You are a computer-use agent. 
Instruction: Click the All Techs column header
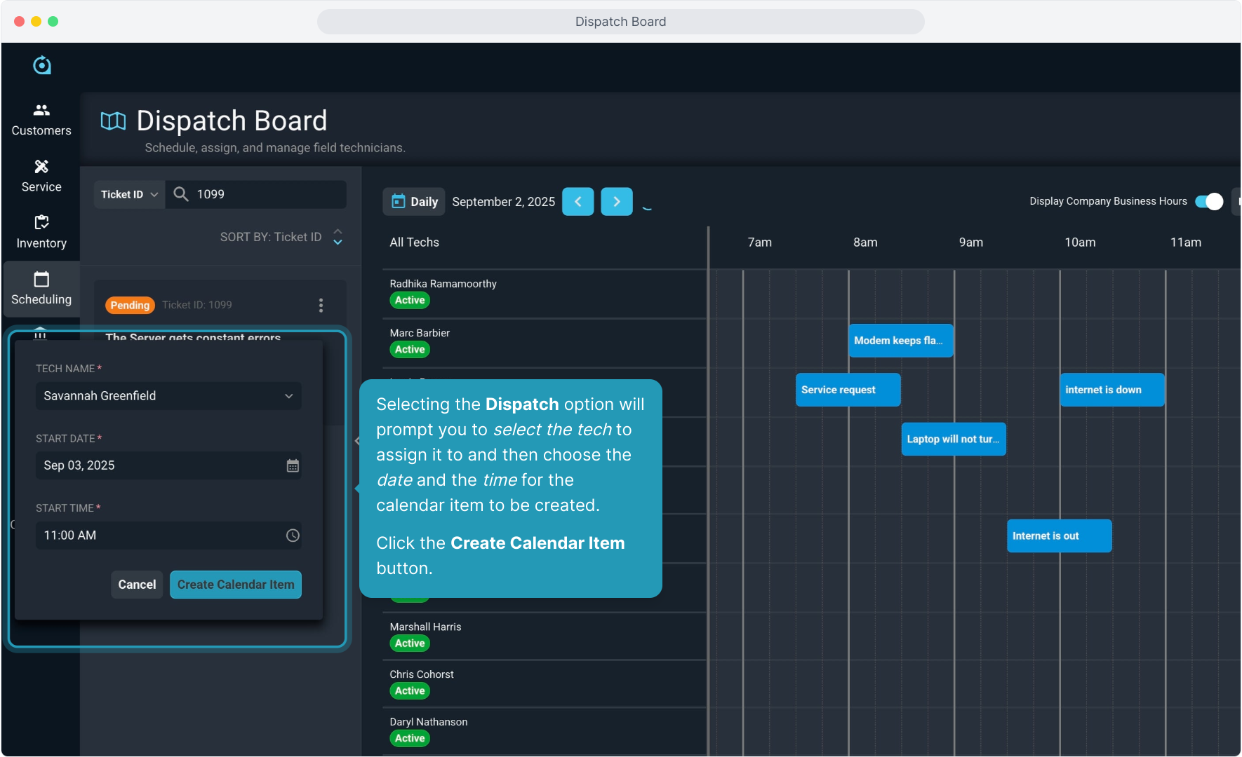click(x=415, y=243)
